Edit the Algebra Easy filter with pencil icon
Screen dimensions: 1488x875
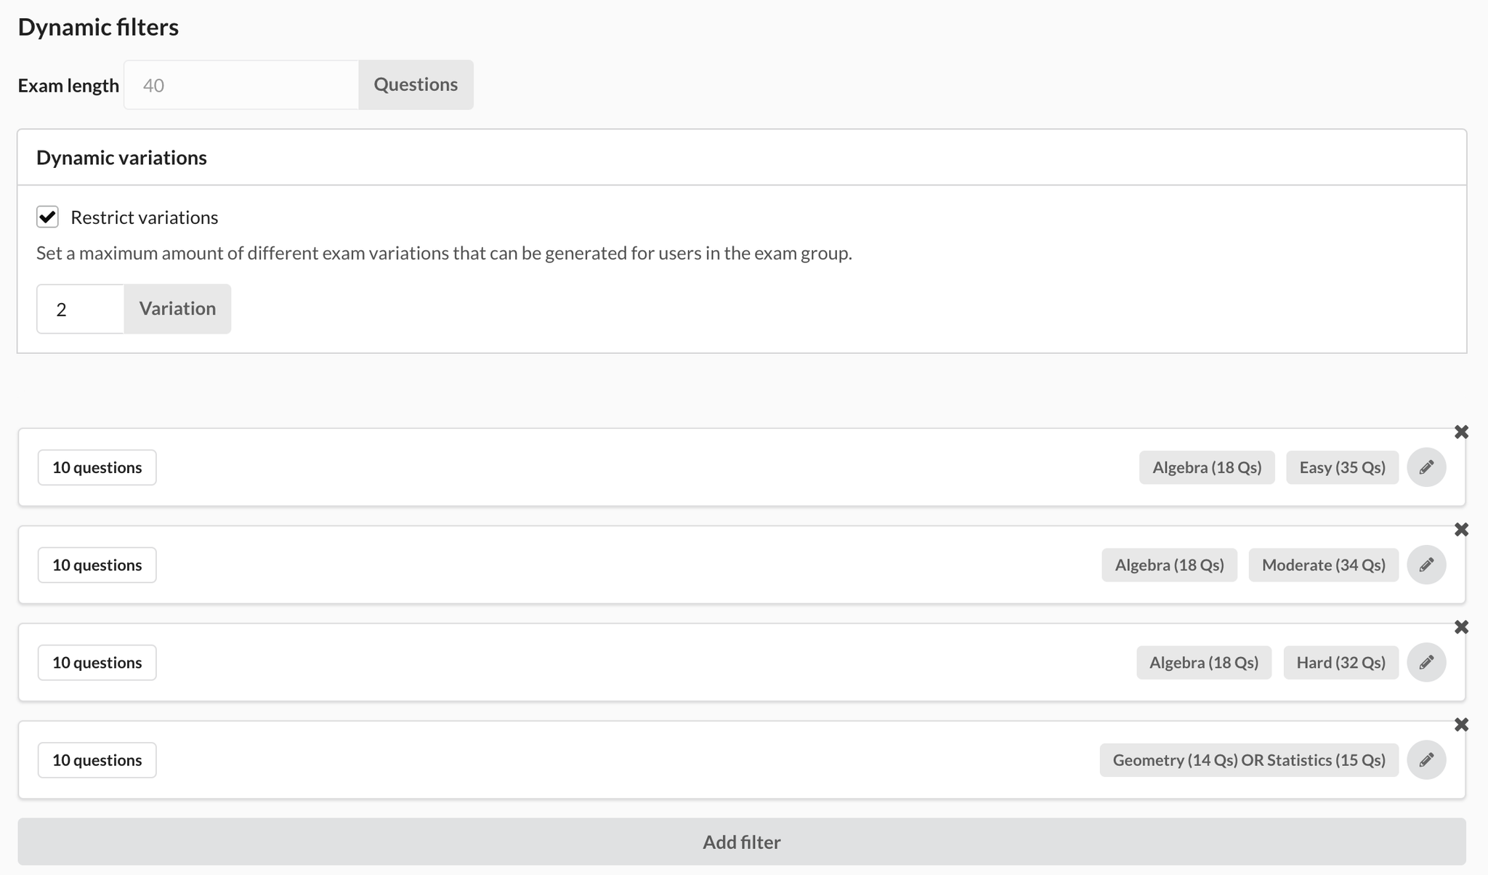[1426, 467]
